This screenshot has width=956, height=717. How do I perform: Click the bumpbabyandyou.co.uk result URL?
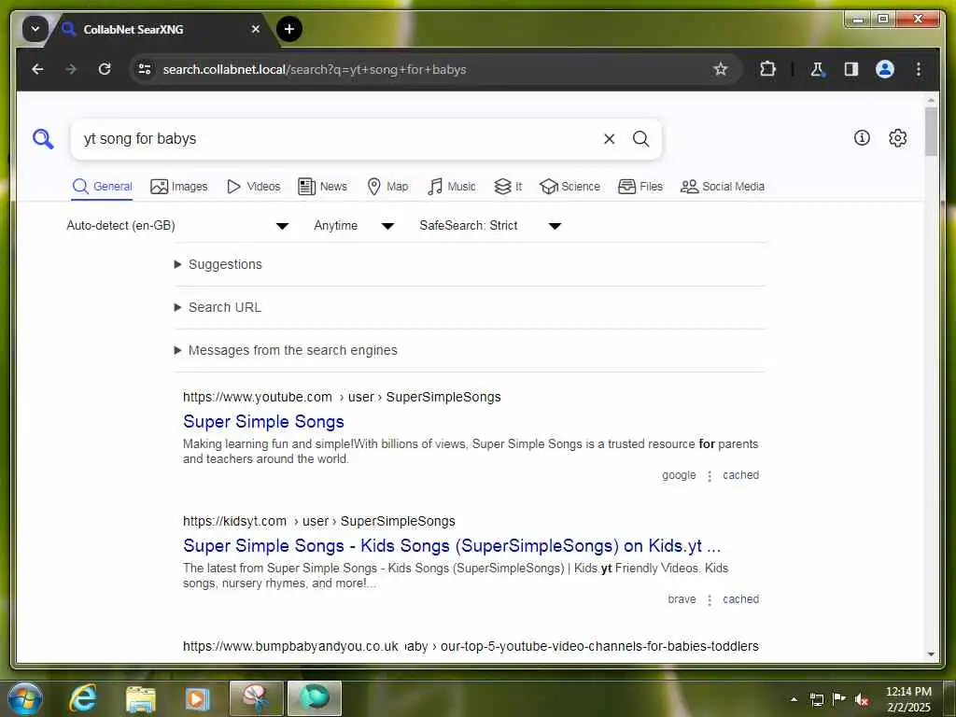coord(471,646)
